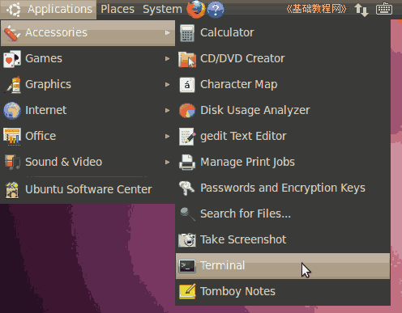Open the Places menu
The height and width of the screenshot is (313, 402).
pyautogui.click(x=118, y=9)
